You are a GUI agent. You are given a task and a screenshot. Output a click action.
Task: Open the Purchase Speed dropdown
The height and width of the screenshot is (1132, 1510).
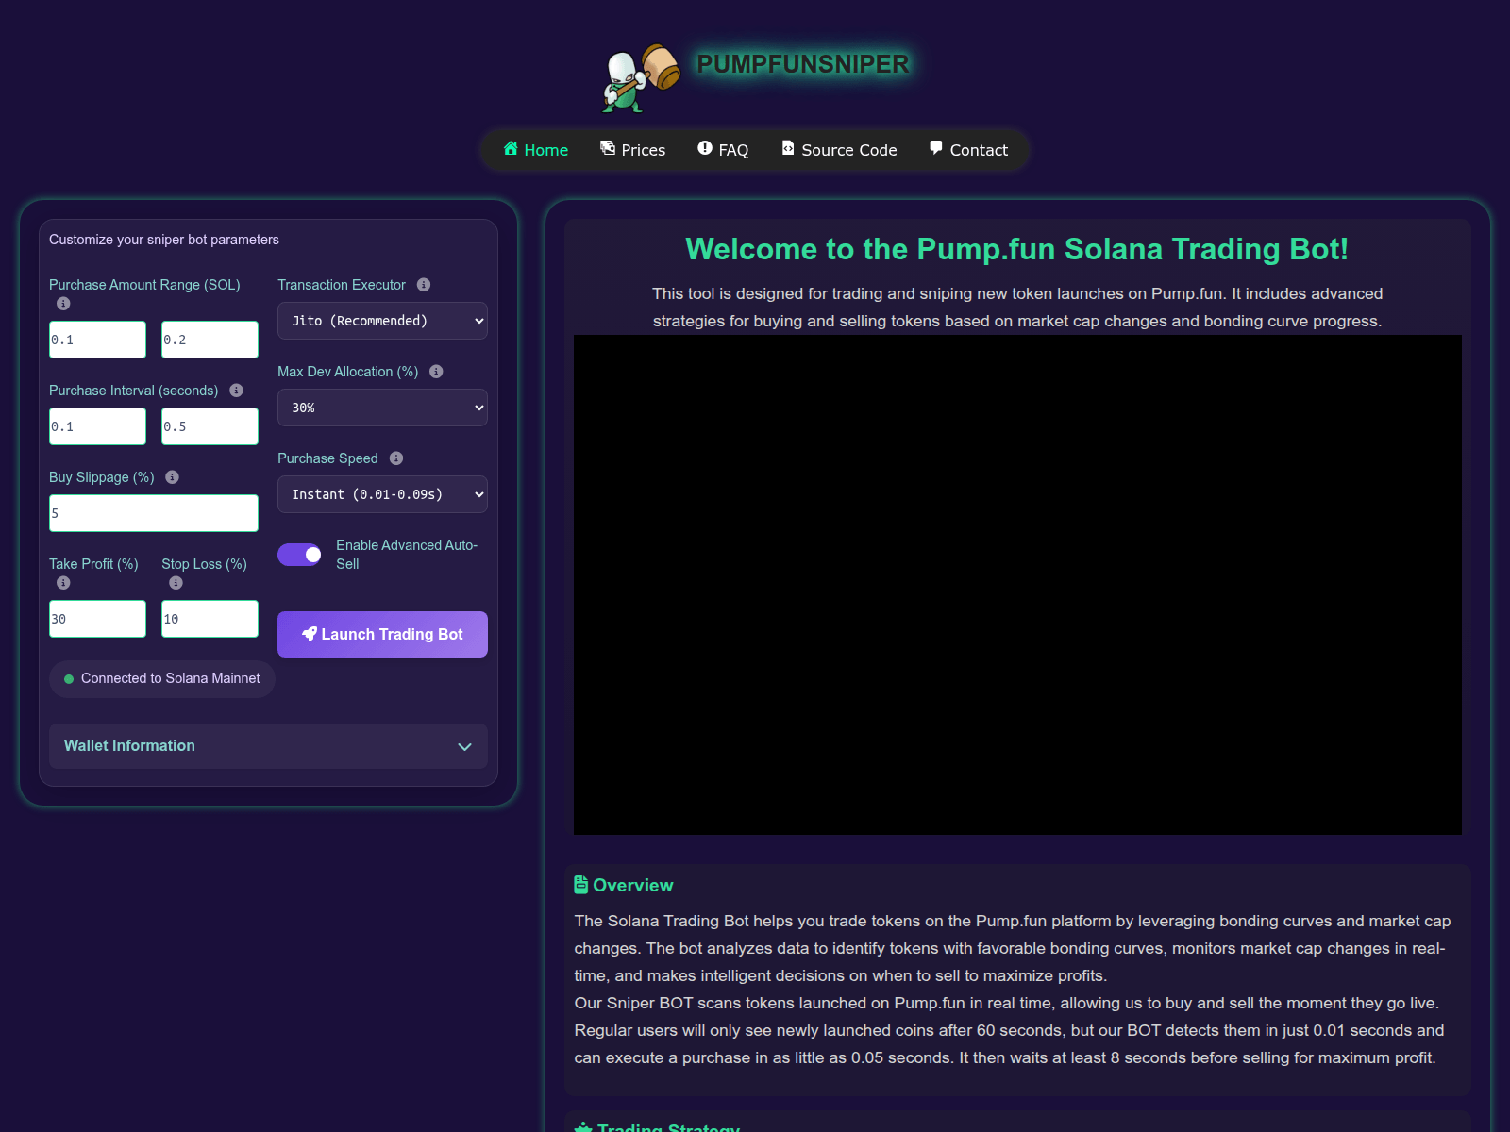382,494
